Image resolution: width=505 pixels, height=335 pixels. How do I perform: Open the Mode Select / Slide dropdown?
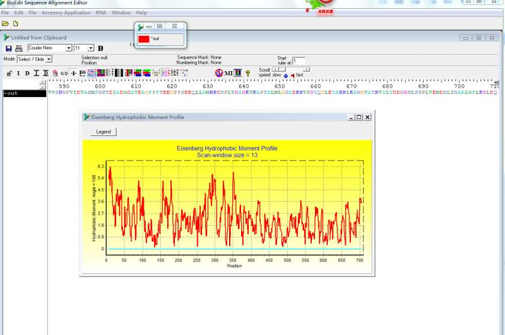pos(49,59)
